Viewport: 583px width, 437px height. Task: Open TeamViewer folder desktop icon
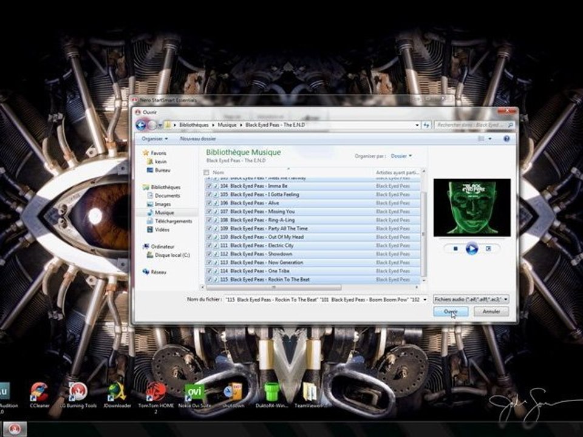coord(310,396)
